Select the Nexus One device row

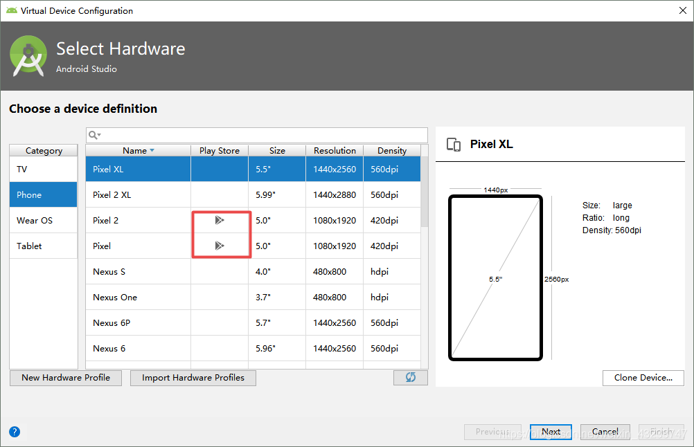point(253,297)
